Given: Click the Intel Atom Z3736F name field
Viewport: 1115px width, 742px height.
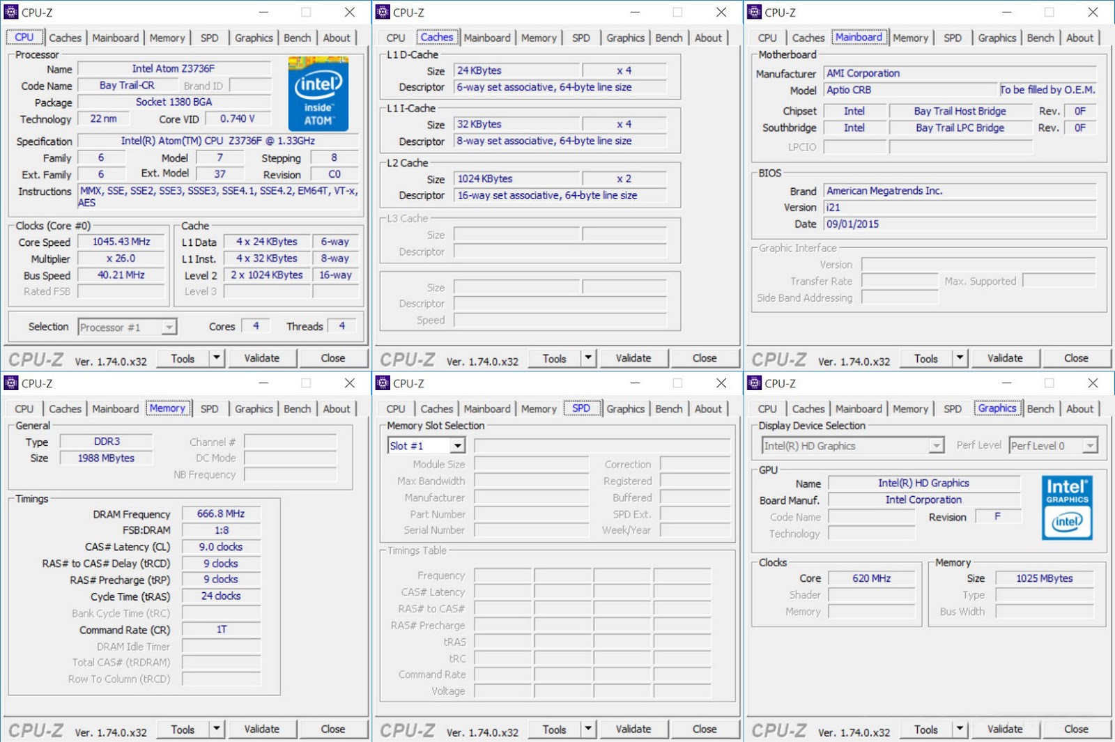Looking at the screenshot, I should click(174, 68).
